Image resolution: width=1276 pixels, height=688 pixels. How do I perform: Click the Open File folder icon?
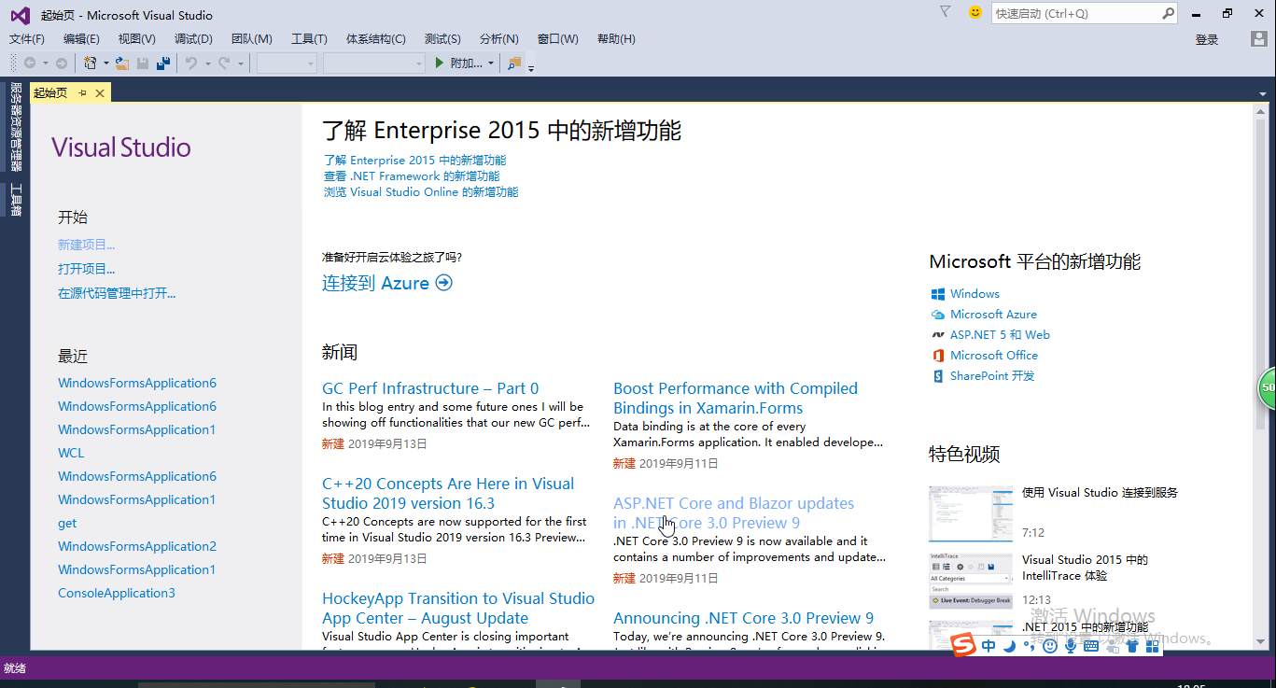(x=122, y=63)
